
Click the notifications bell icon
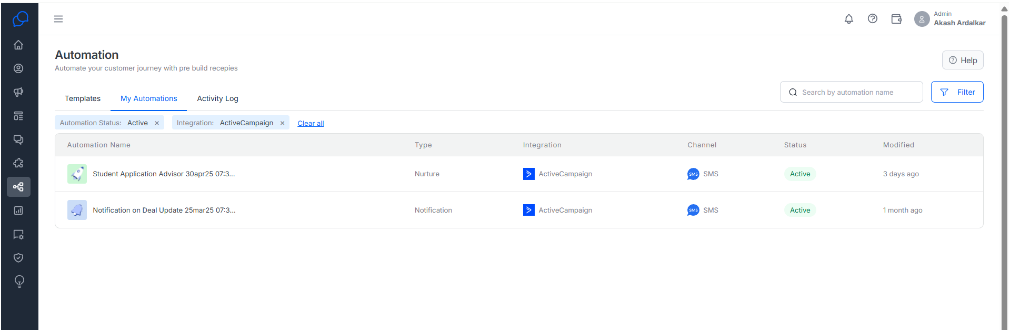point(849,19)
